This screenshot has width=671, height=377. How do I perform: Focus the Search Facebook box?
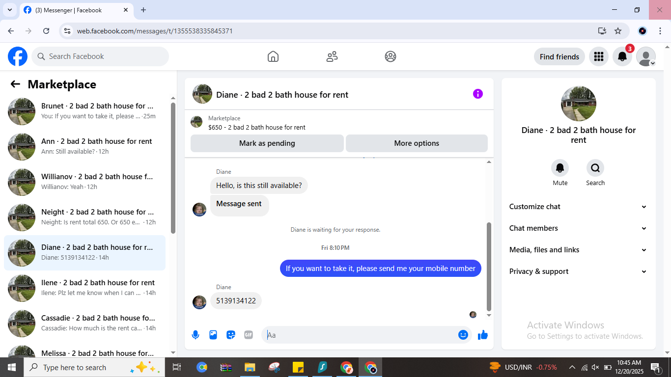point(100,56)
